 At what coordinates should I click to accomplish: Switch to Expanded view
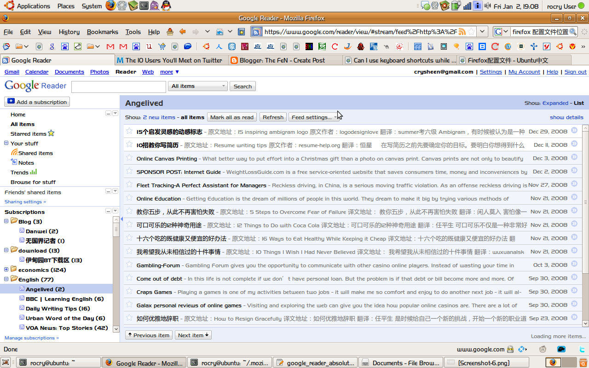click(x=555, y=103)
